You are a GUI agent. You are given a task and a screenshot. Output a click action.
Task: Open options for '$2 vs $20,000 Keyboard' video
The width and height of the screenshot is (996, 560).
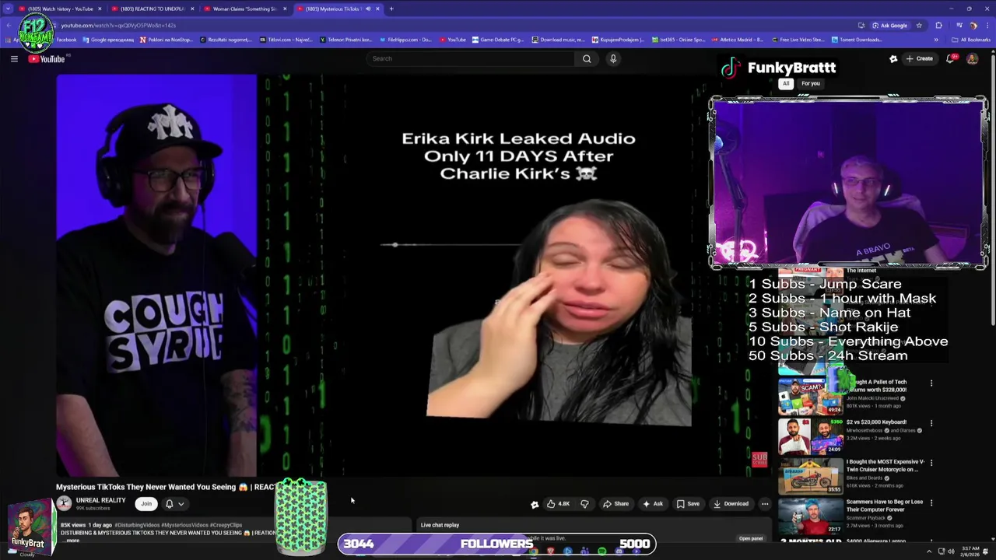(931, 423)
